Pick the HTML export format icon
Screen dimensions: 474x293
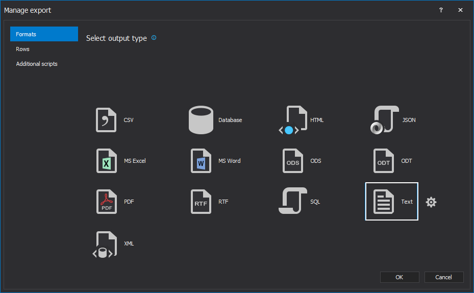click(x=293, y=120)
